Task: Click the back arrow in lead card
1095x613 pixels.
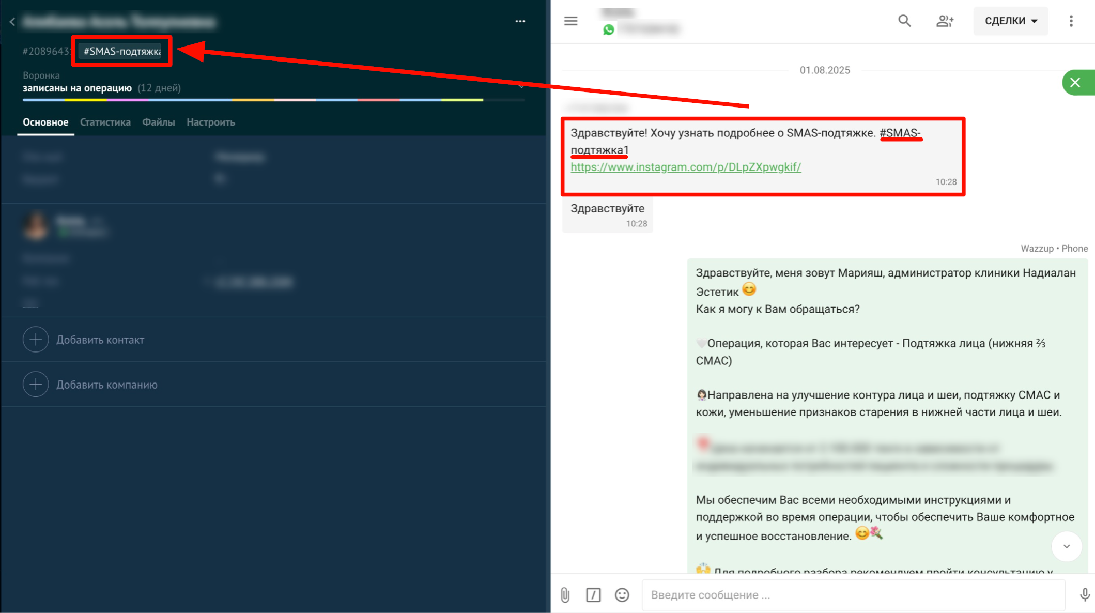Action: (x=12, y=22)
